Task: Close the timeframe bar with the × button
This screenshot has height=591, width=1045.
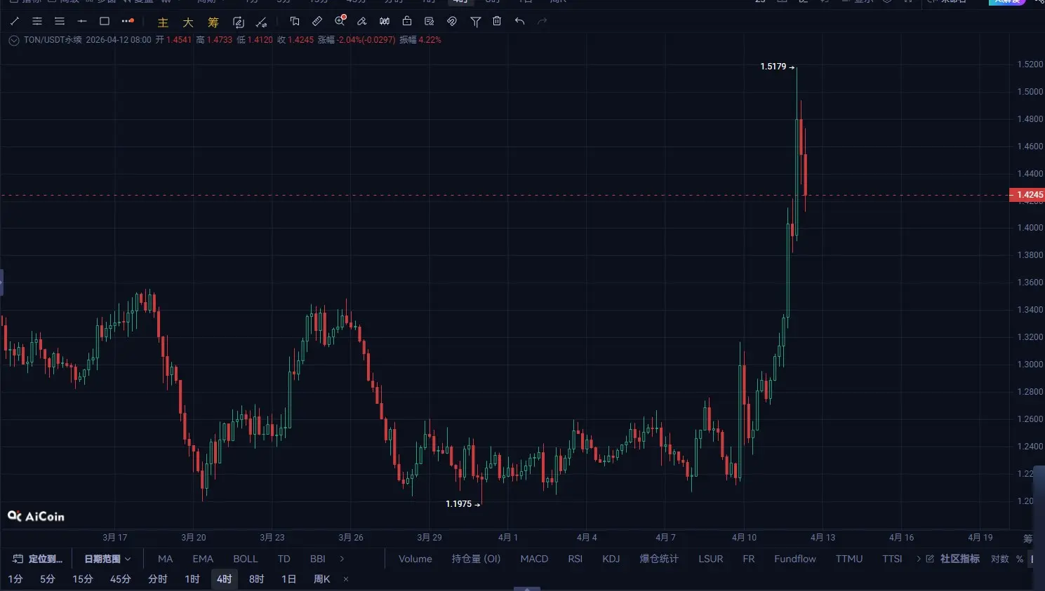Action: [x=346, y=579]
